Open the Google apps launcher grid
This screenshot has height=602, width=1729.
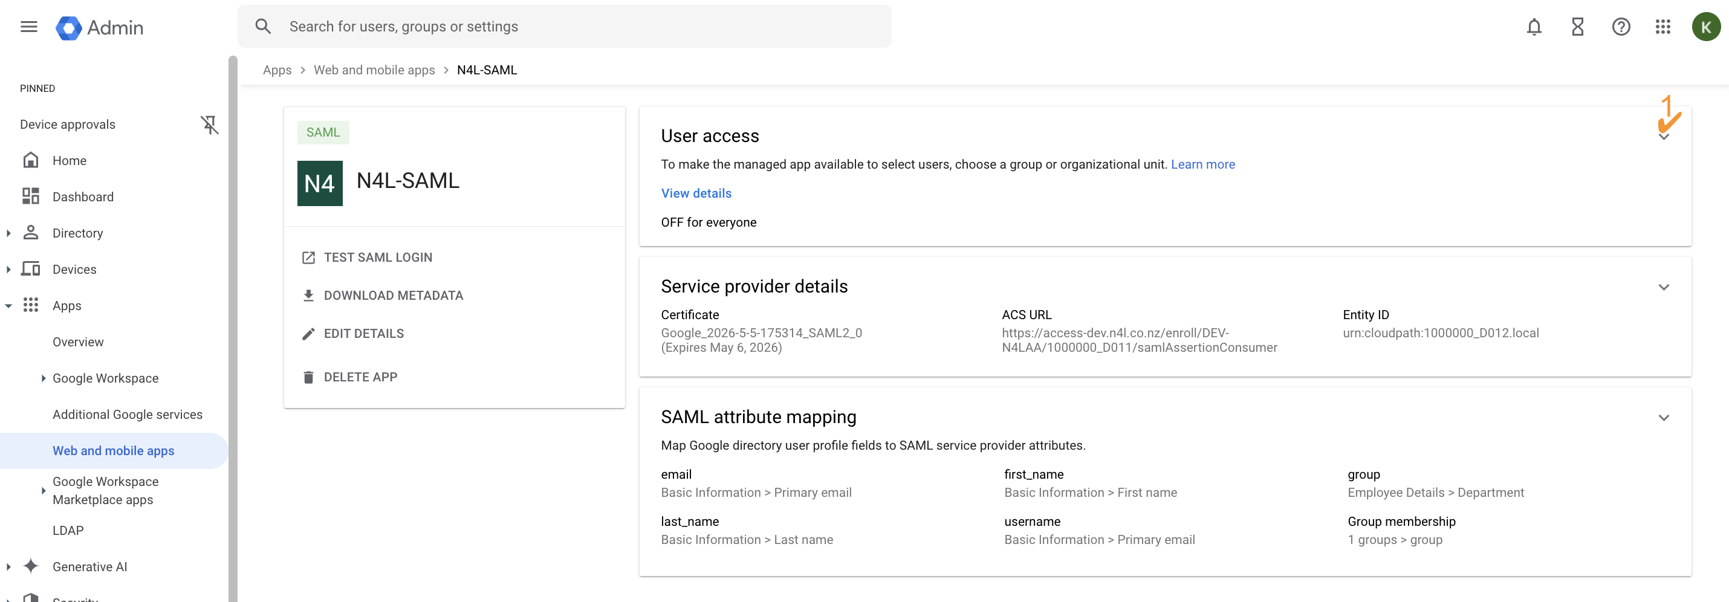[1663, 27]
